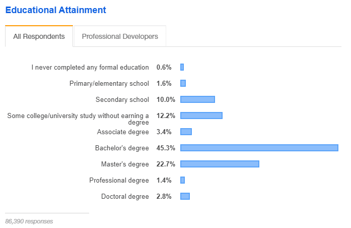Click the never completed formal education bar
The height and width of the screenshot is (228, 351).
(x=182, y=67)
